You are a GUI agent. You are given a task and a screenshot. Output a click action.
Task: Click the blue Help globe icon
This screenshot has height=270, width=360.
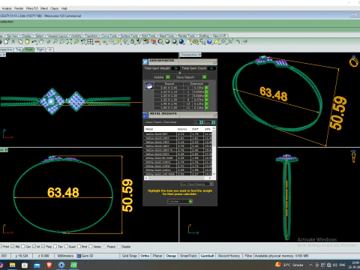tap(209, 42)
